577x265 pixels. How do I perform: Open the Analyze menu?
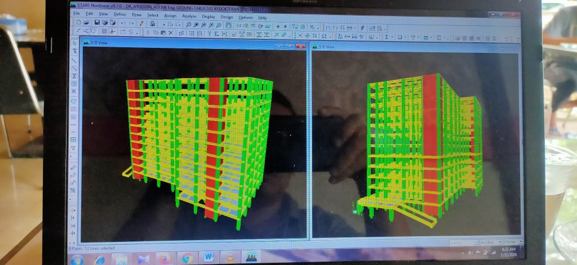pyautogui.click(x=189, y=16)
